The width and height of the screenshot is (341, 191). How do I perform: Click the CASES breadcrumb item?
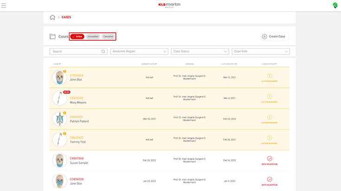pyautogui.click(x=66, y=17)
